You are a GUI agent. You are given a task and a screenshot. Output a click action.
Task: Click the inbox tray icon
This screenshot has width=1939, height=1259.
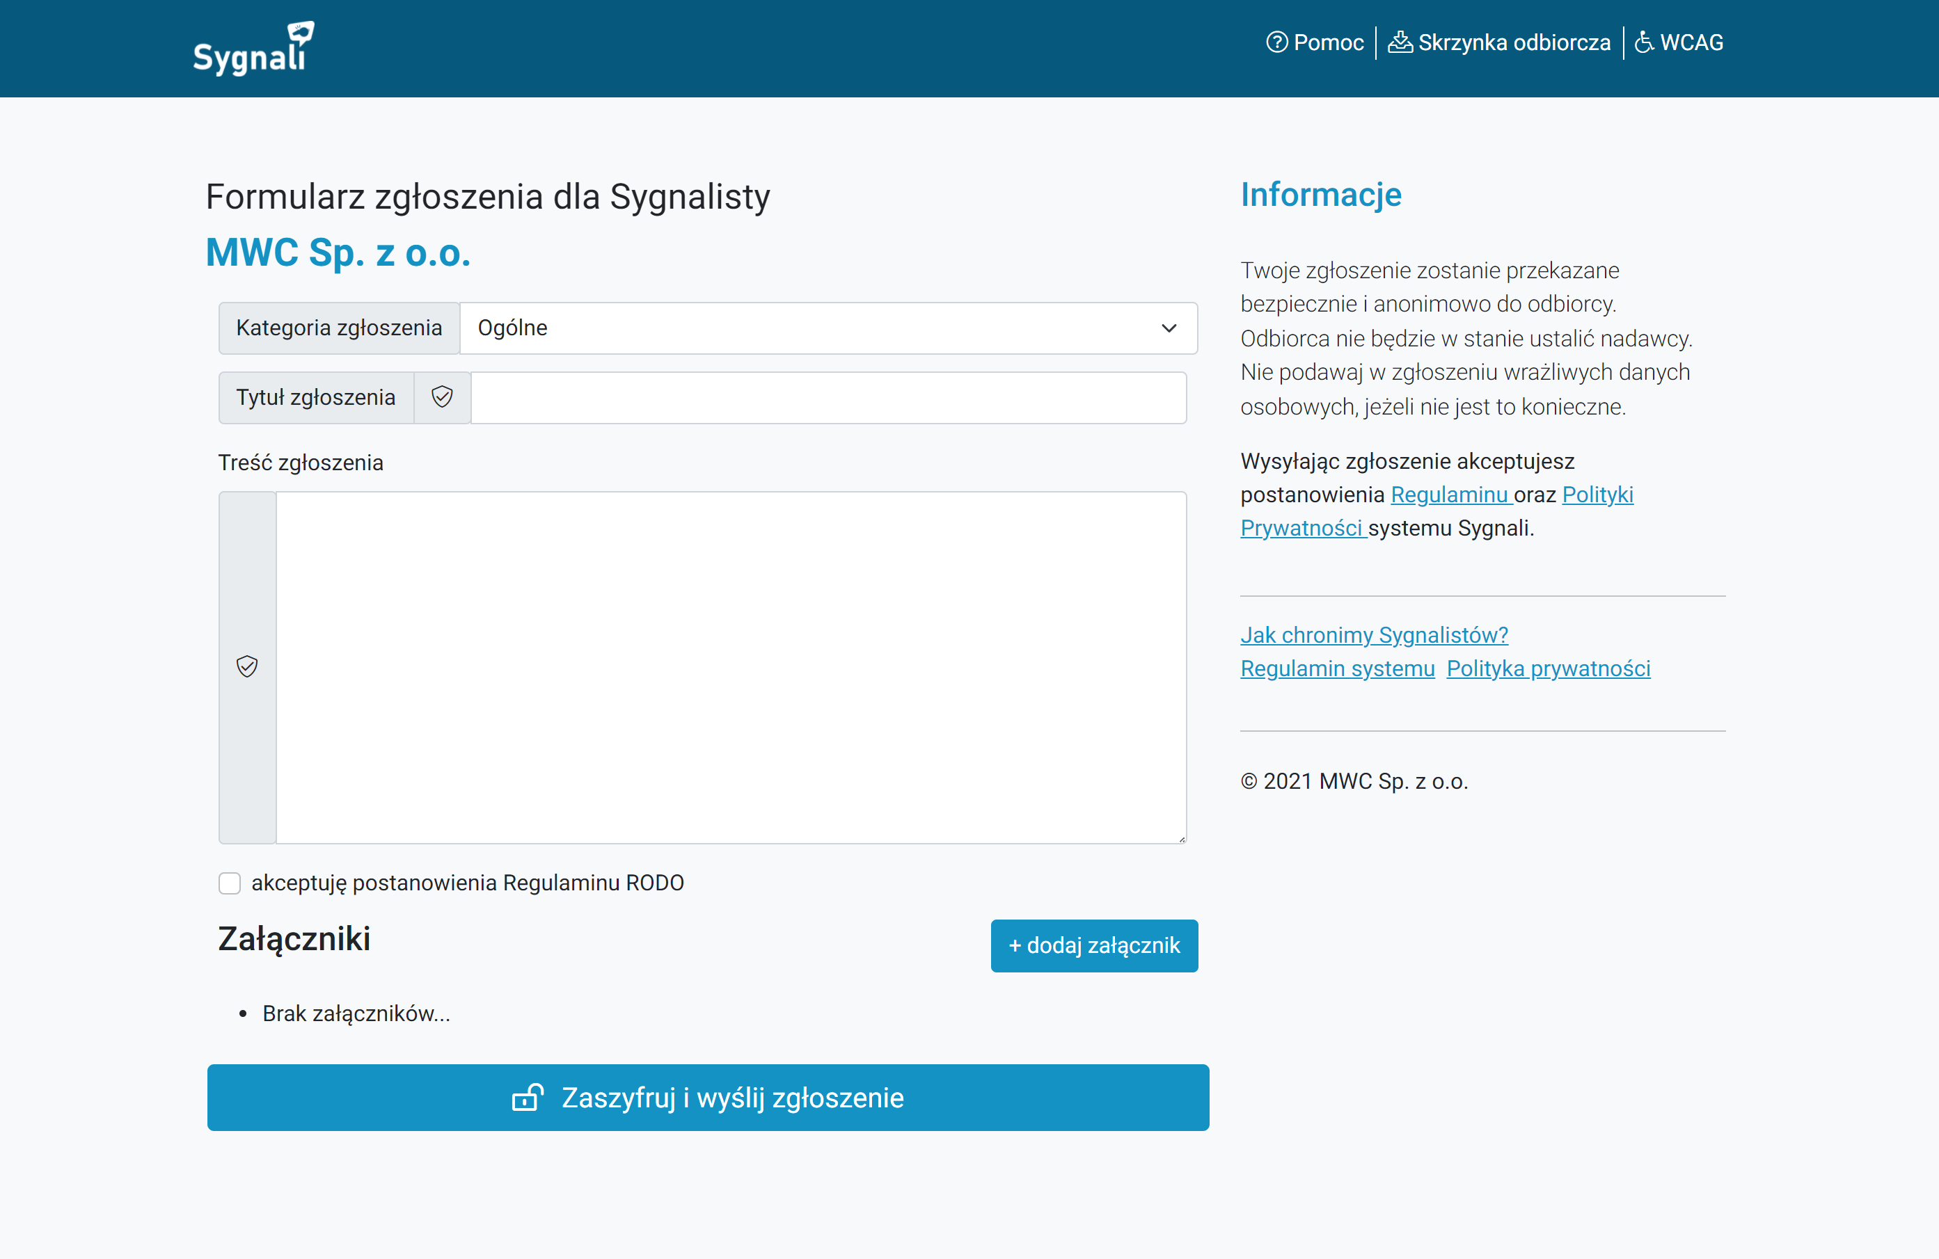click(x=1400, y=42)
